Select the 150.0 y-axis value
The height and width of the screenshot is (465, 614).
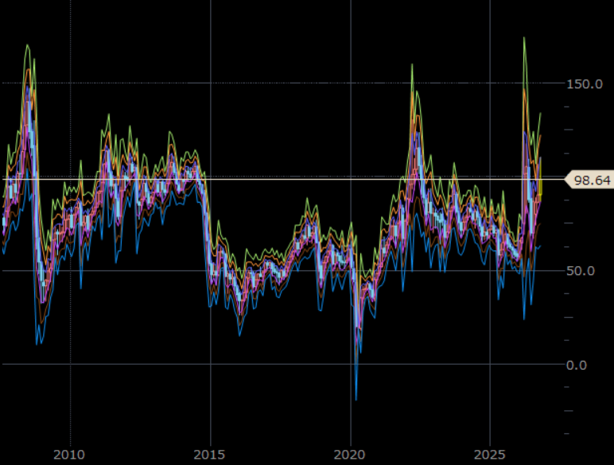coord(585,83)
